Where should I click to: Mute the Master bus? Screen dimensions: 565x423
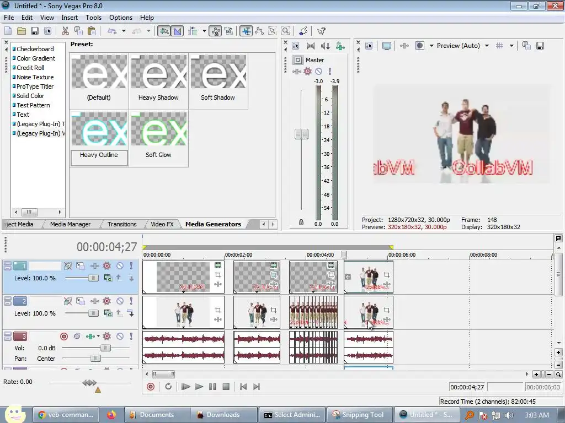pyautogui.click(x=318, y=71)
